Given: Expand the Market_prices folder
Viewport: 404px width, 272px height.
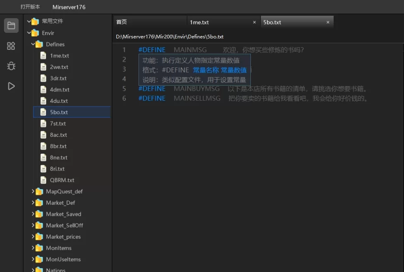Looking at the screenshot, I should [x=33, y=236].
